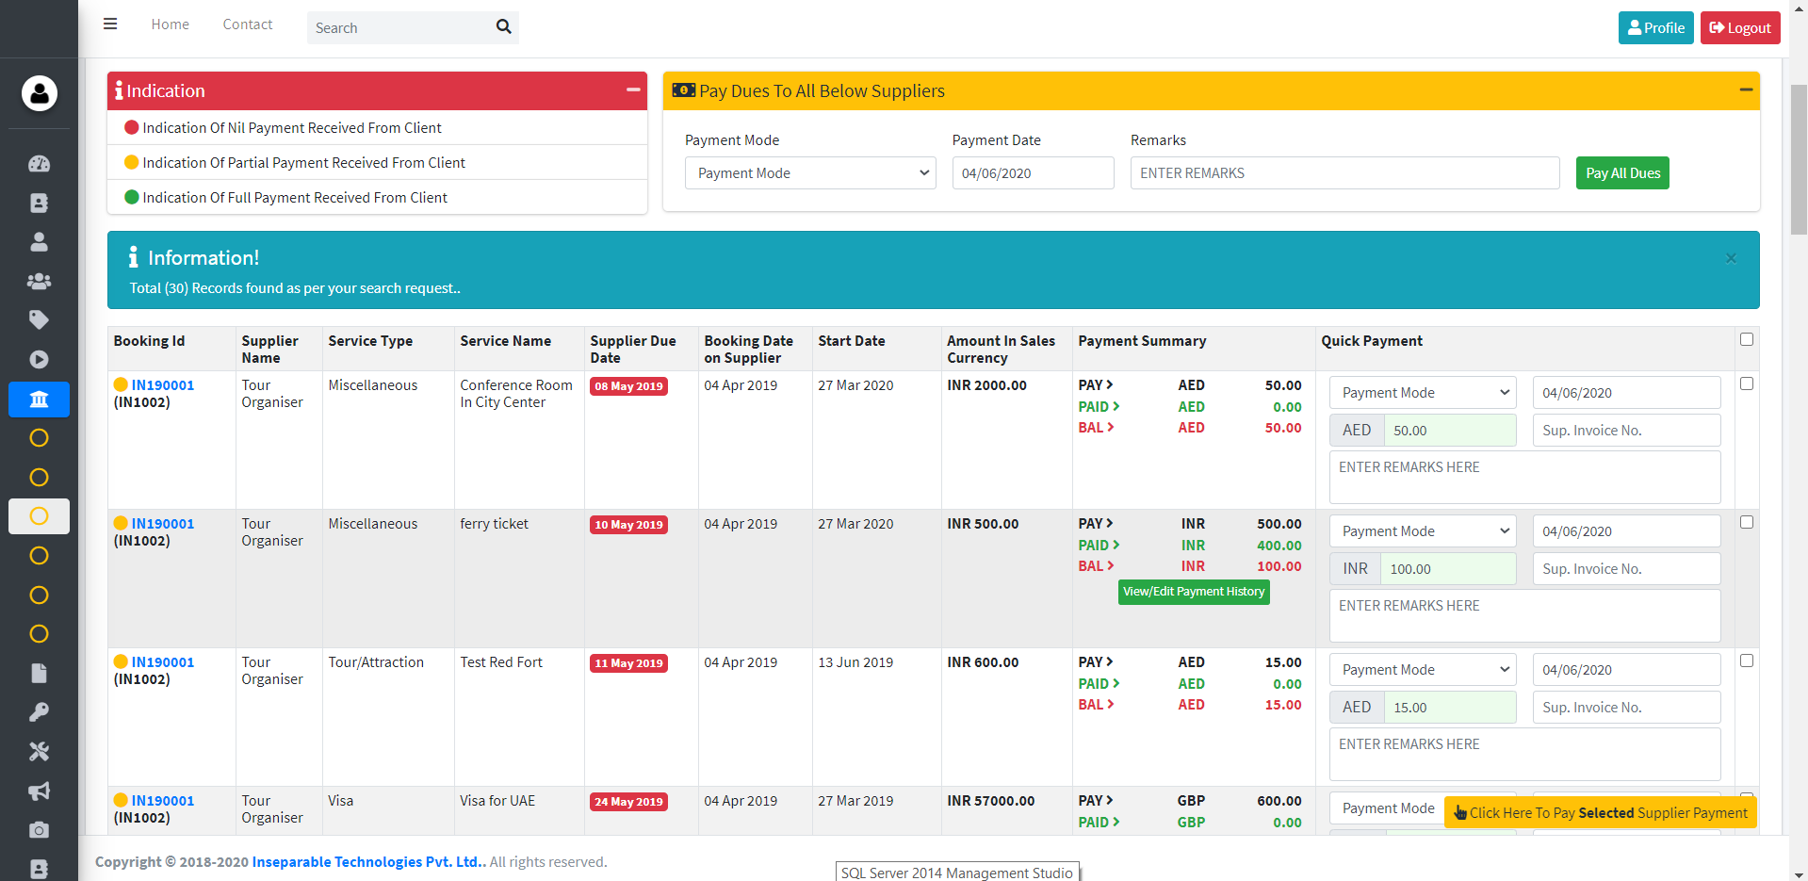Open the key sidebar icon
Screen dimensions: 1808x881
coord(39,712)
